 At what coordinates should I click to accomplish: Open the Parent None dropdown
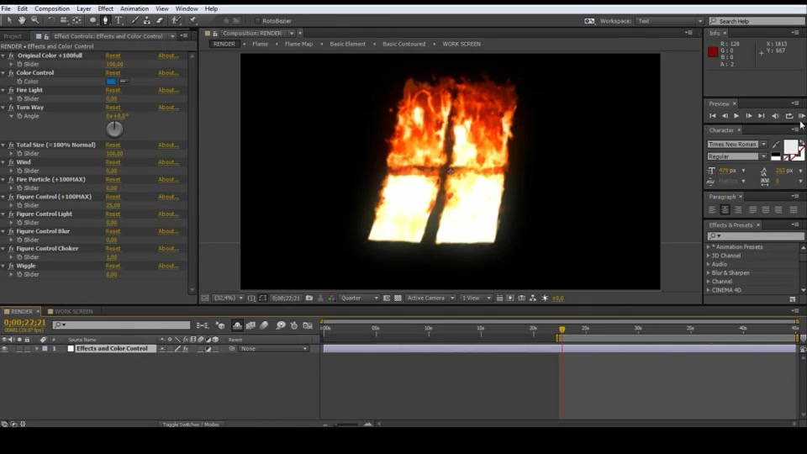coord(274,348)
